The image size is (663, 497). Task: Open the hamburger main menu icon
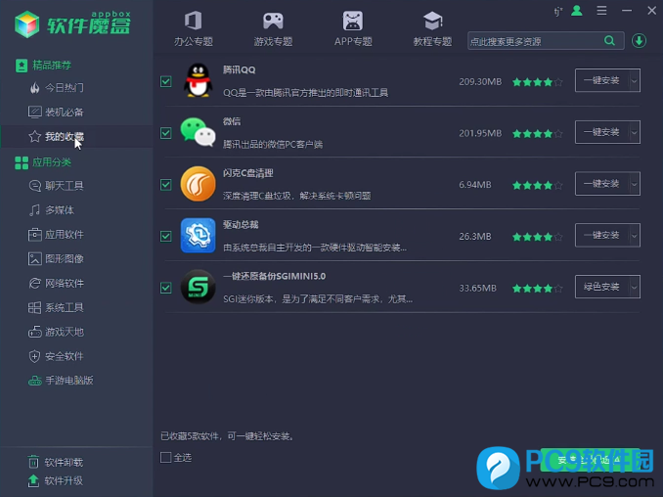pos(601,11)
